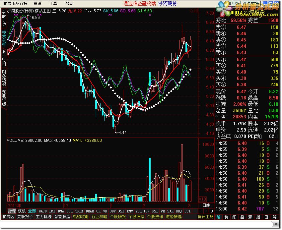Apply the TRIX indicator
Screen dimensions: 282x230
click(79, 211)
